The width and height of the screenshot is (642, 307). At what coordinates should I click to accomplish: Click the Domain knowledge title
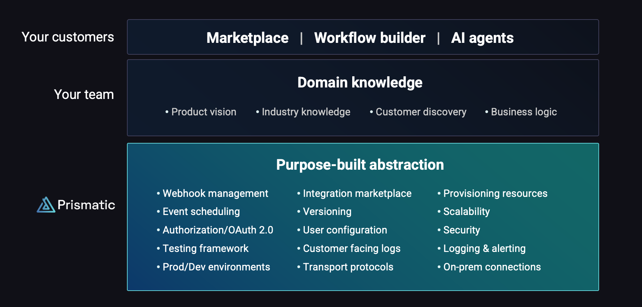pyautogui.click(x=360, y=83)
